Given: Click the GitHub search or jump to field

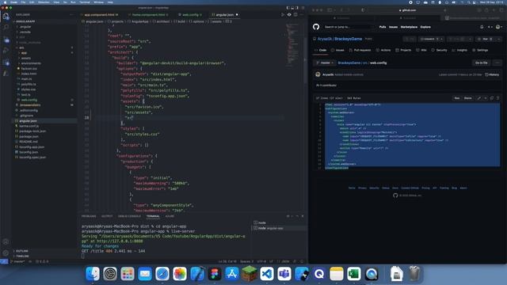Looking at the screenshot, I should click(x=349, y=27).
